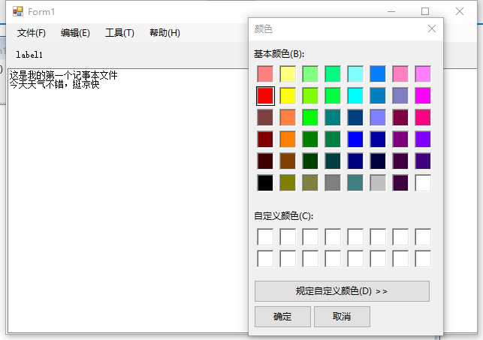This screenshot has height=340, width=483.
Task: Pick the light silver gray swatch
Action: 378,183
